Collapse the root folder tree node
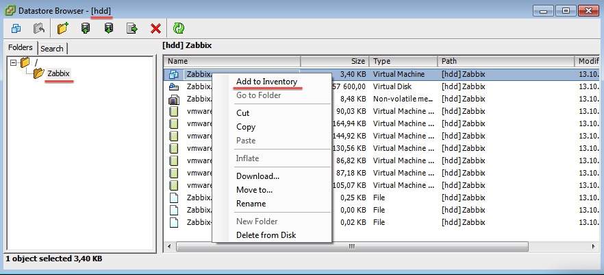Screen dimensions: 604x275 [13, 62]
